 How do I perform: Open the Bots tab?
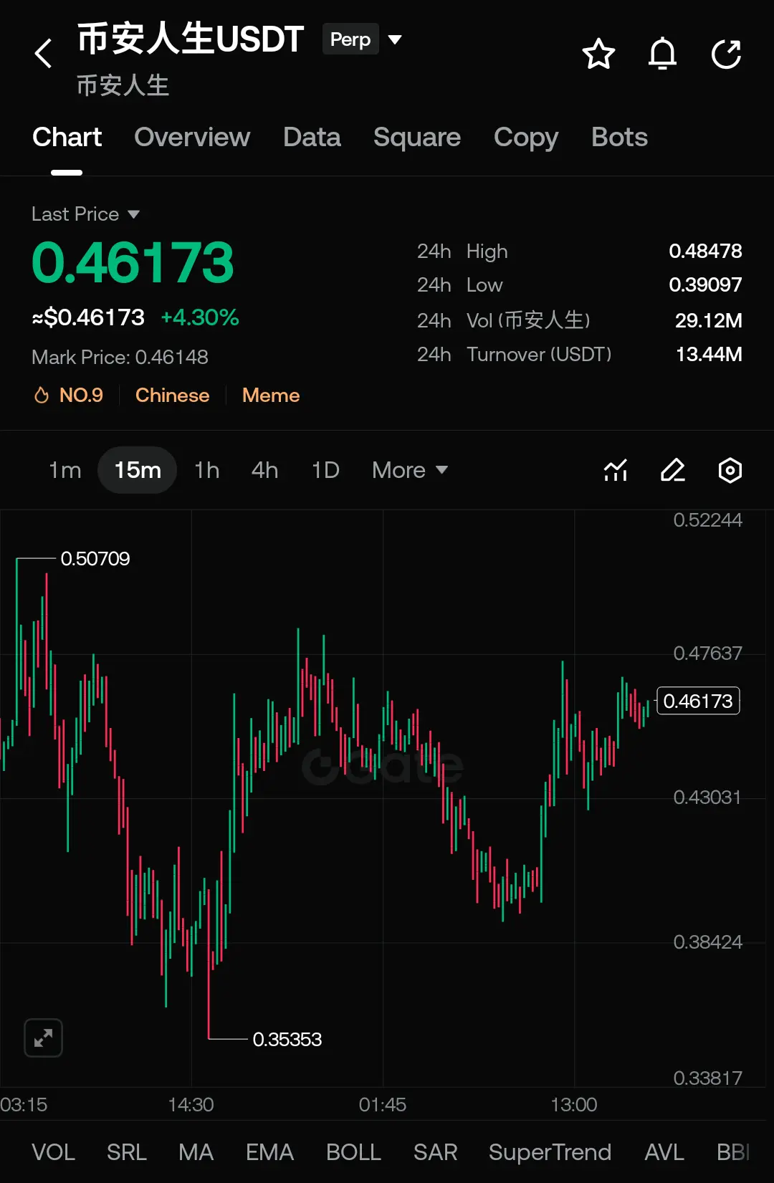[619, 137]
